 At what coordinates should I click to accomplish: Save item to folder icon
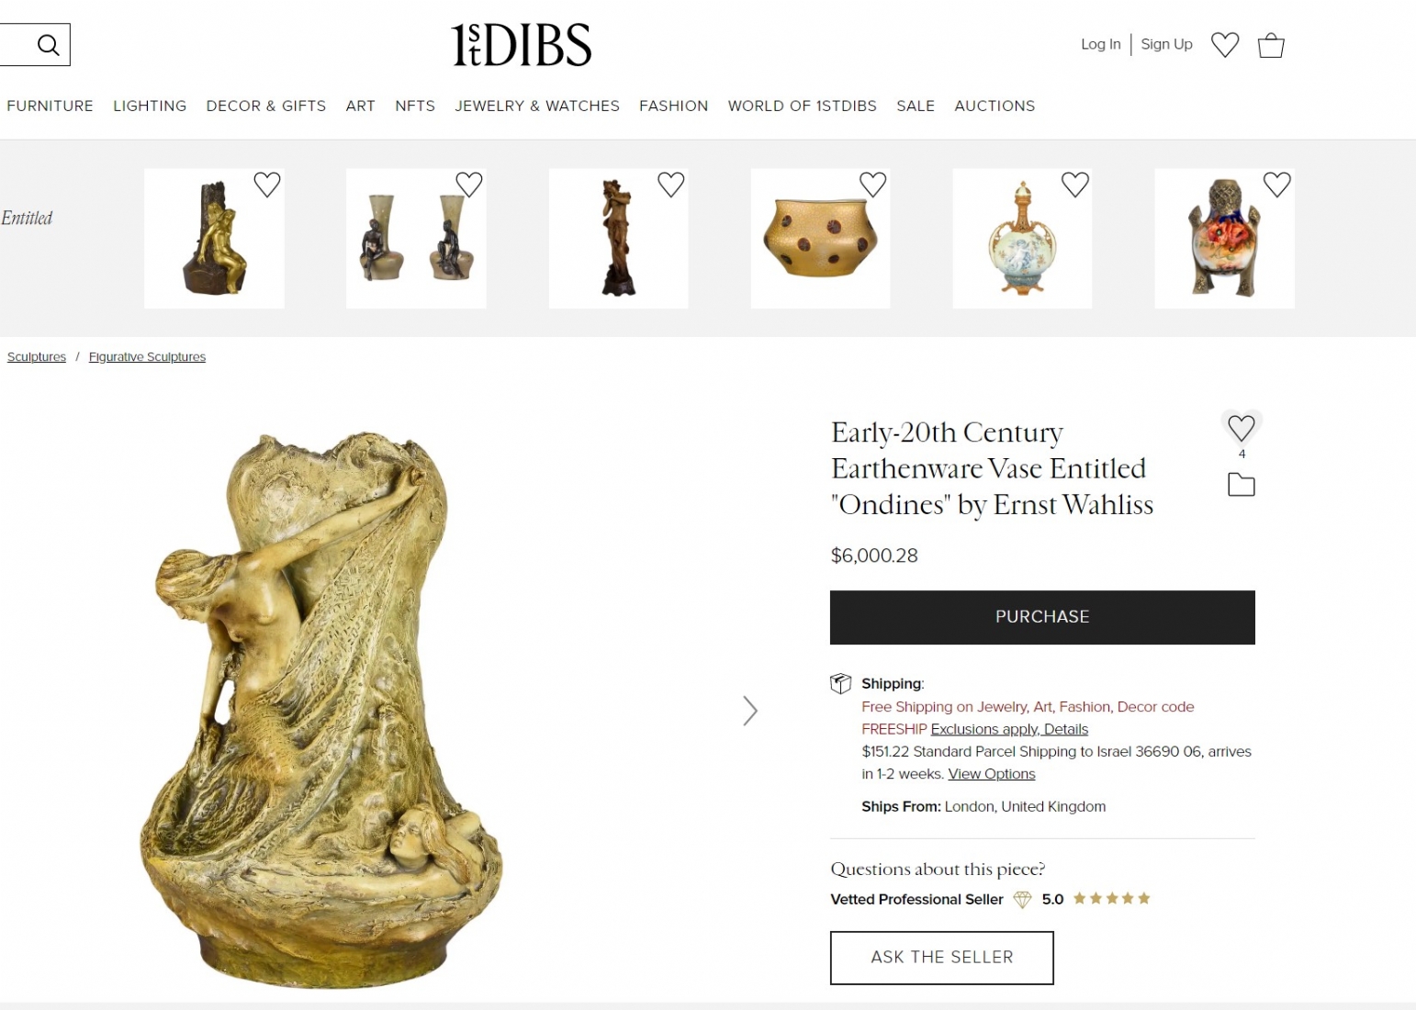click(1242, 485)
